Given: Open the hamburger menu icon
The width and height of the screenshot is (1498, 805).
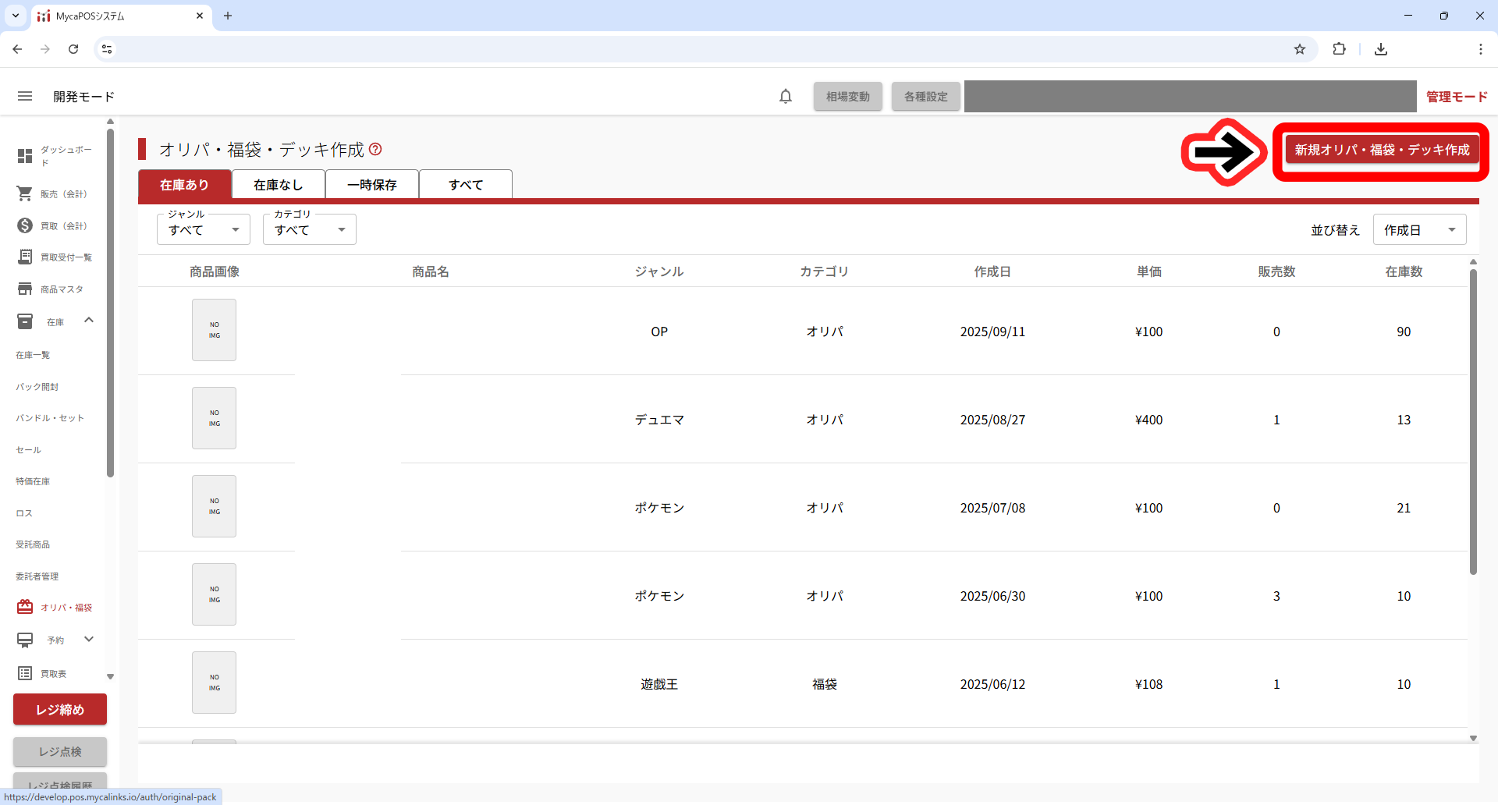Looking at the screenshot, I should 25,96.
